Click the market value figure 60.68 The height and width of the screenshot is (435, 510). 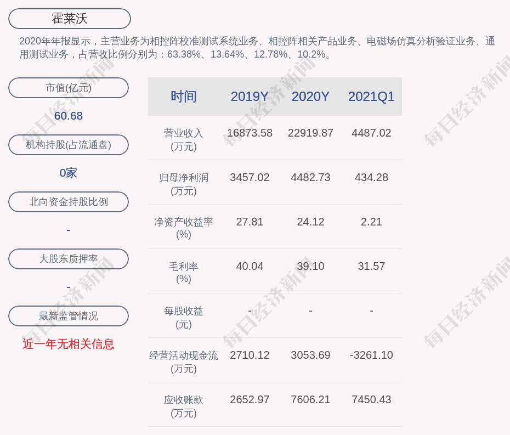[x=69, y=116]
